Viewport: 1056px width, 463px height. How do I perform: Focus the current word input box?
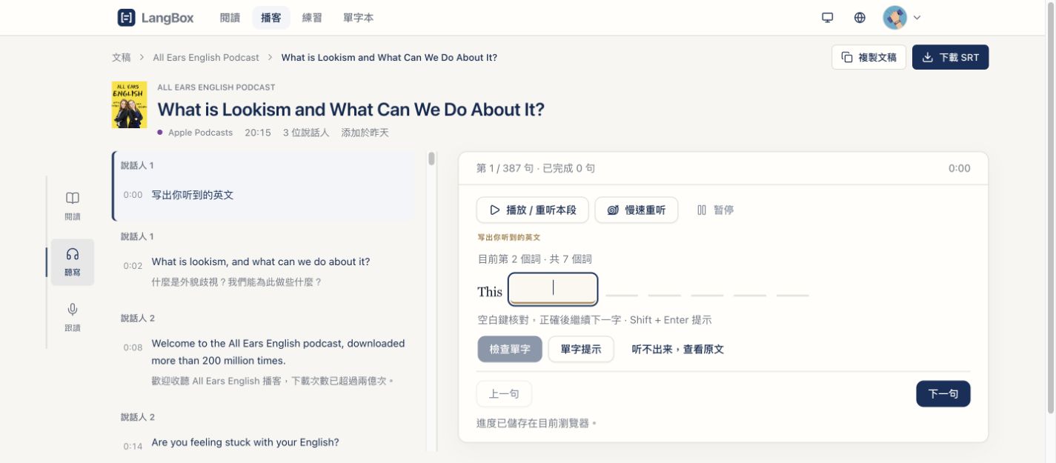point(553,289)
